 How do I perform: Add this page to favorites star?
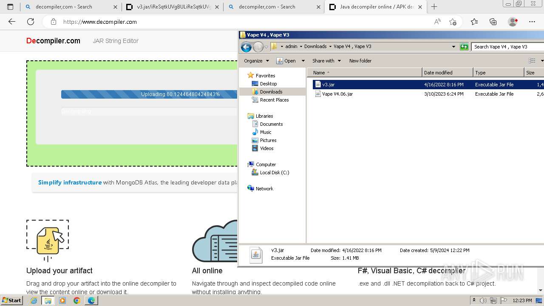point(453,22)
